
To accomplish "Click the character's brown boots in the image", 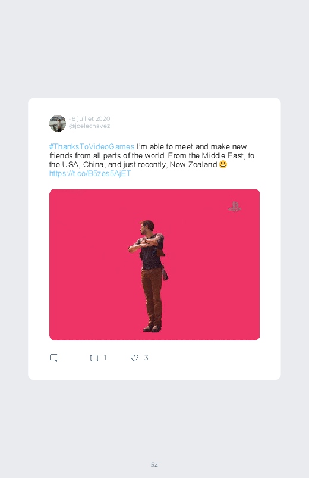I will 152,329.
